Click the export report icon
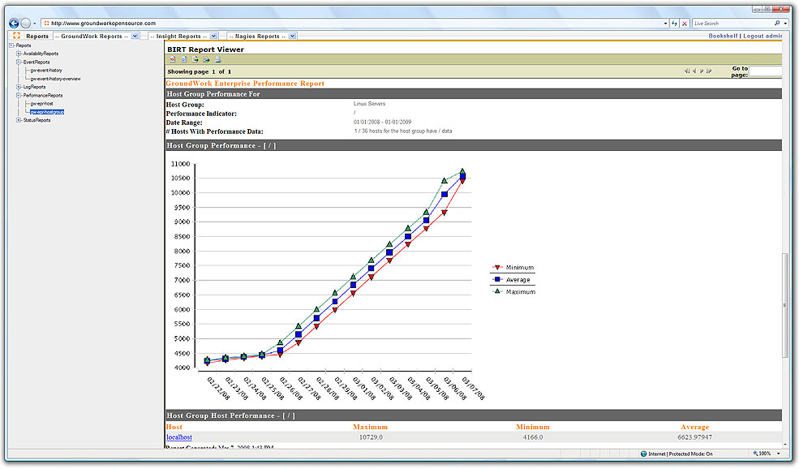The image size is (799, 469). point(206,60)
